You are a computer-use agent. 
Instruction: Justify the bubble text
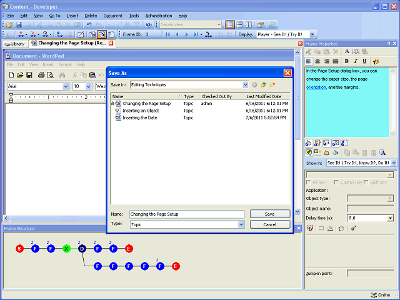[x=336, y=61]
